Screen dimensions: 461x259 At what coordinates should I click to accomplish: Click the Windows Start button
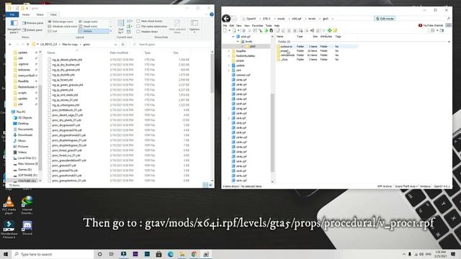pos(6,254)
